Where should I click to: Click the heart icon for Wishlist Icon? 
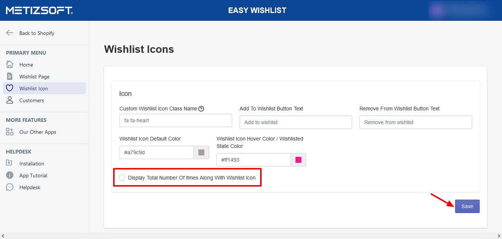[10, 88]
